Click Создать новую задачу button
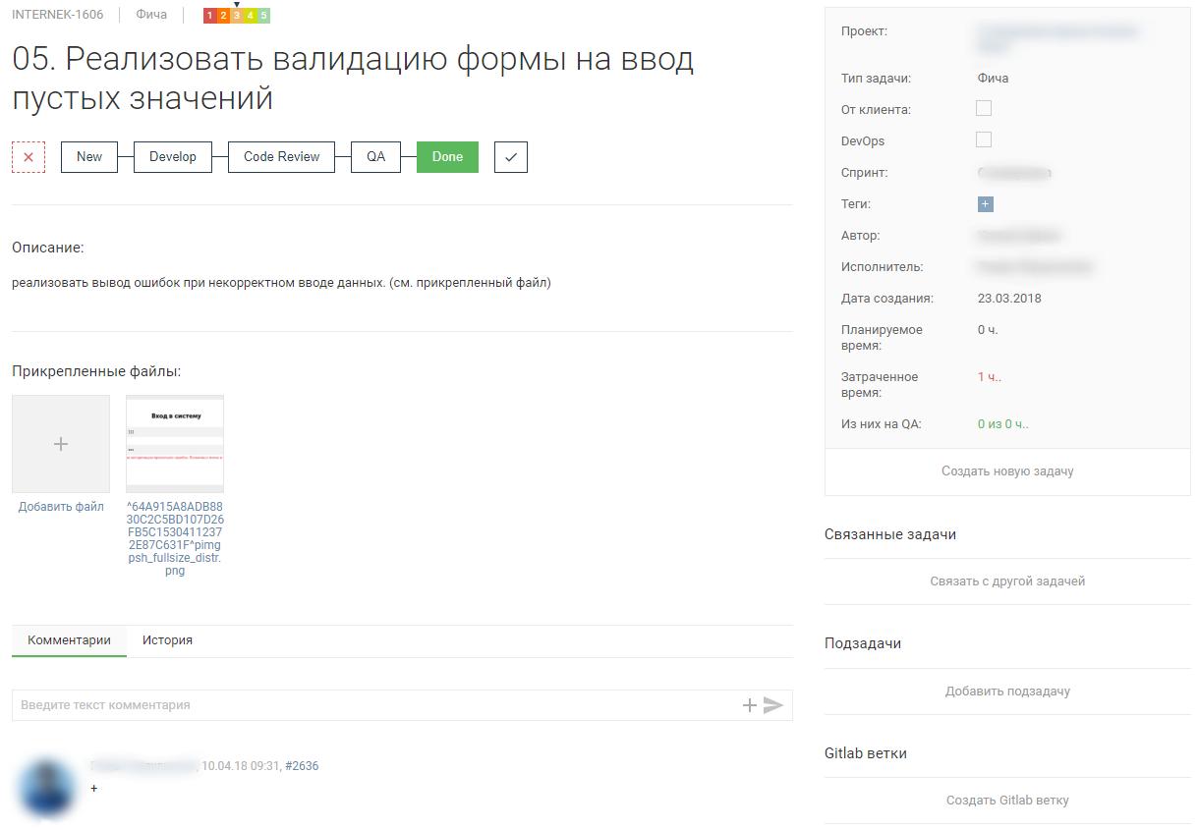 [x=1006, y=471]
